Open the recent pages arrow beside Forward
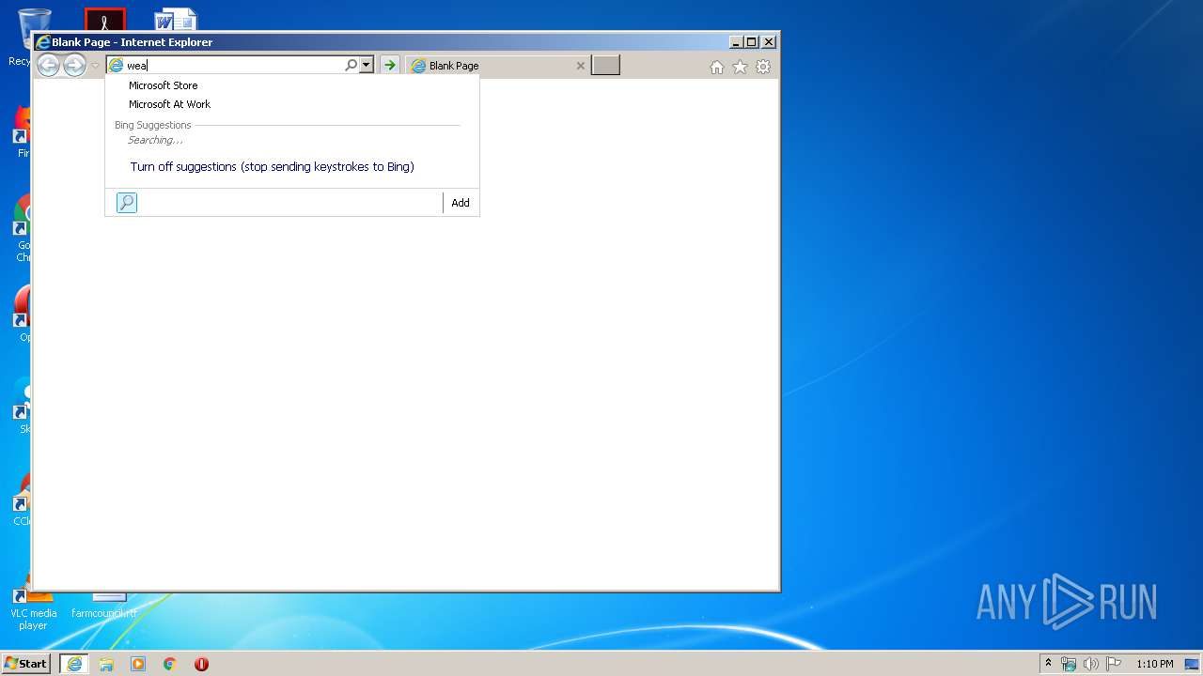 click(95, 66)
